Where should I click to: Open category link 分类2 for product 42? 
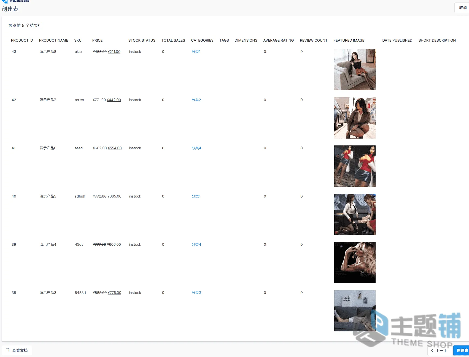(x=196, y=100)
